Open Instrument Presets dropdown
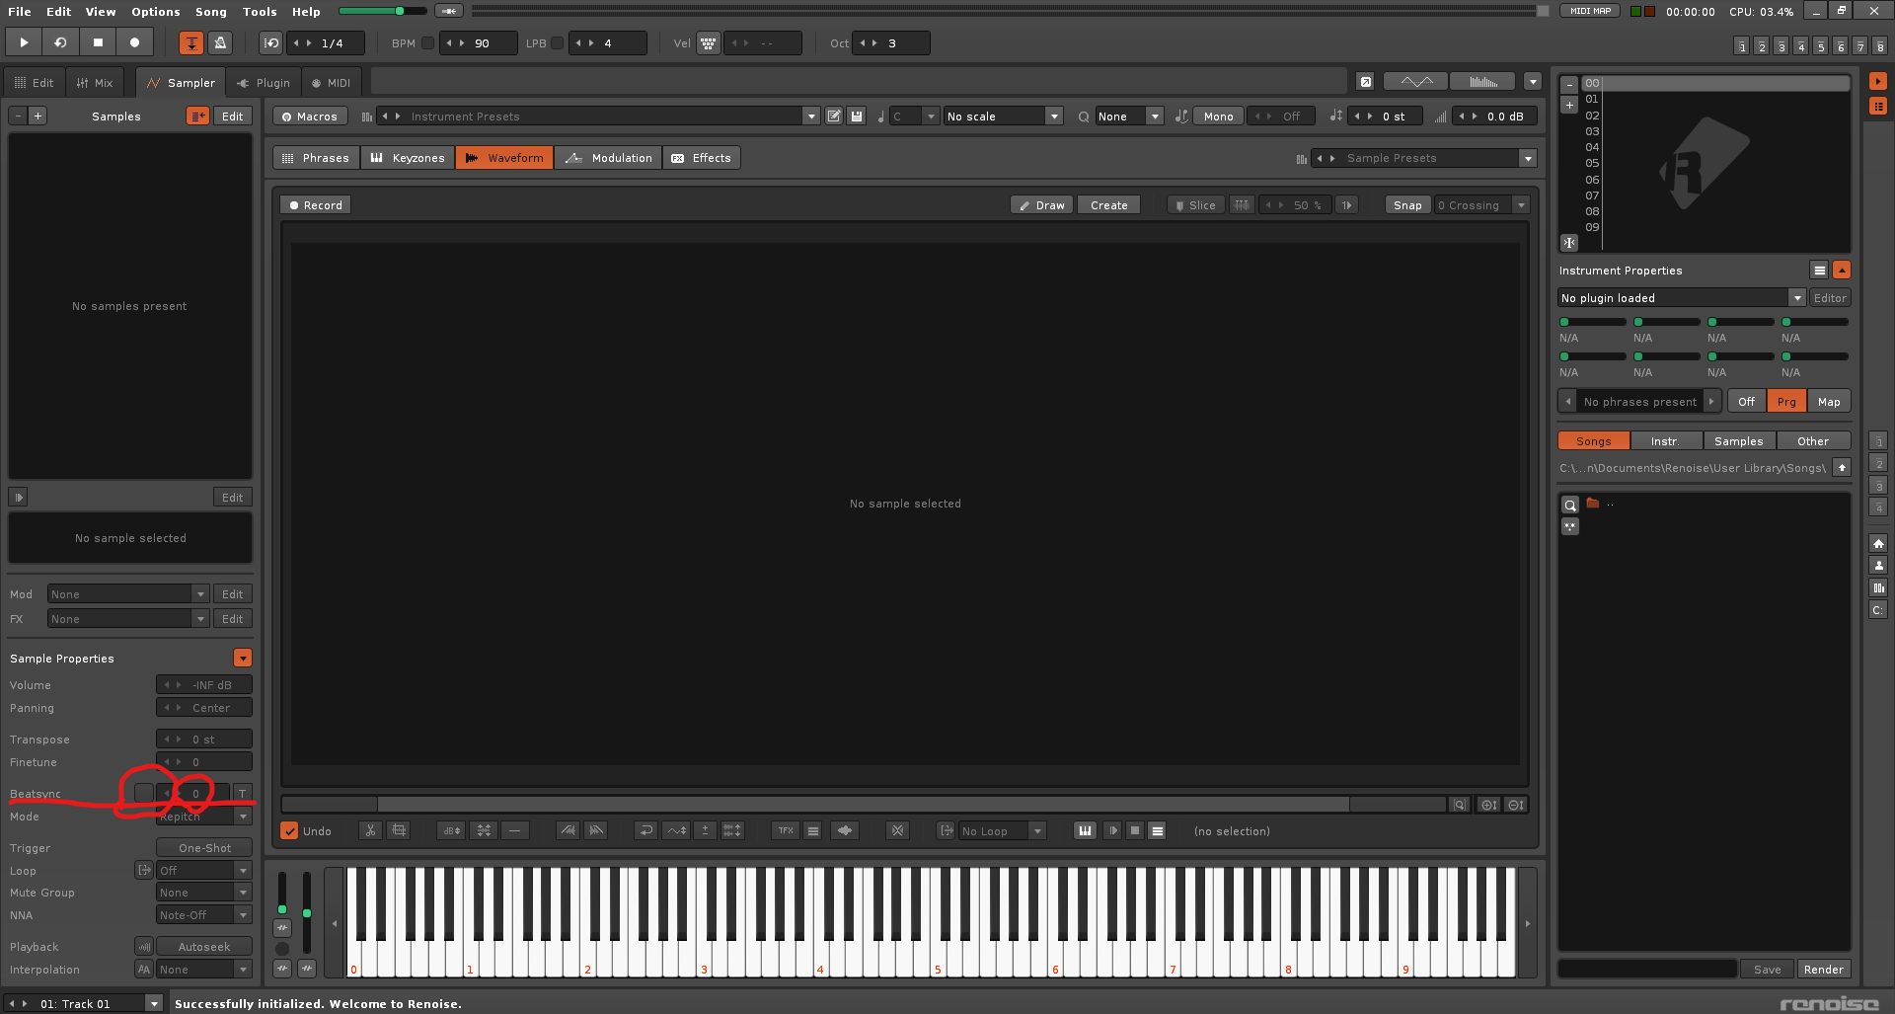 (811, 117)
